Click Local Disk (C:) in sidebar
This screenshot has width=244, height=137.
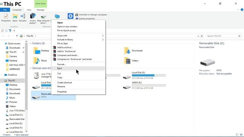point(16,115)
